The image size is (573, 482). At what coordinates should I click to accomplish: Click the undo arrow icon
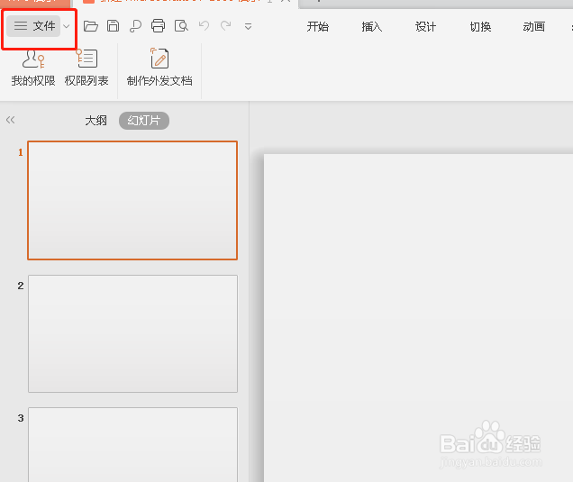204,26
